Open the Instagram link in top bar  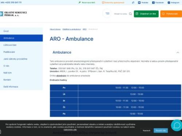click(x=174, y=3)
